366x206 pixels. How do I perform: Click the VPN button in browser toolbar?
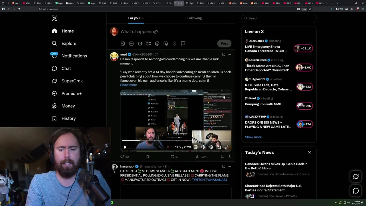tap(339, 9)
